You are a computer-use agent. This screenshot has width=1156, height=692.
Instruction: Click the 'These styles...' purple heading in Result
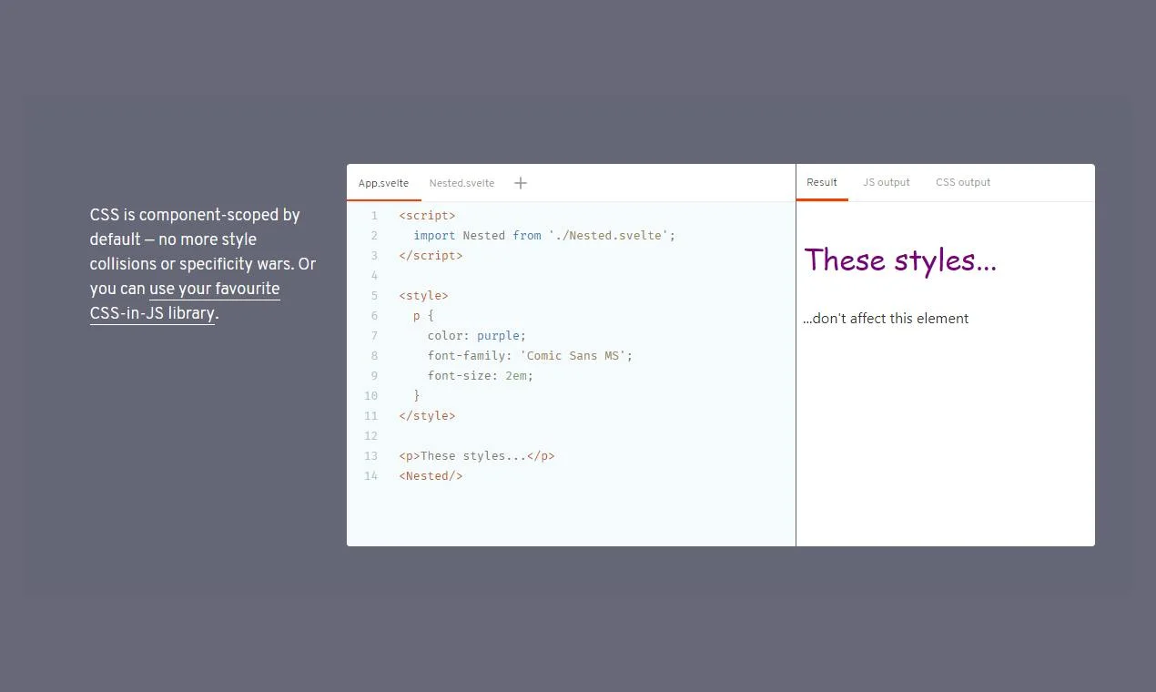[900, 260]
